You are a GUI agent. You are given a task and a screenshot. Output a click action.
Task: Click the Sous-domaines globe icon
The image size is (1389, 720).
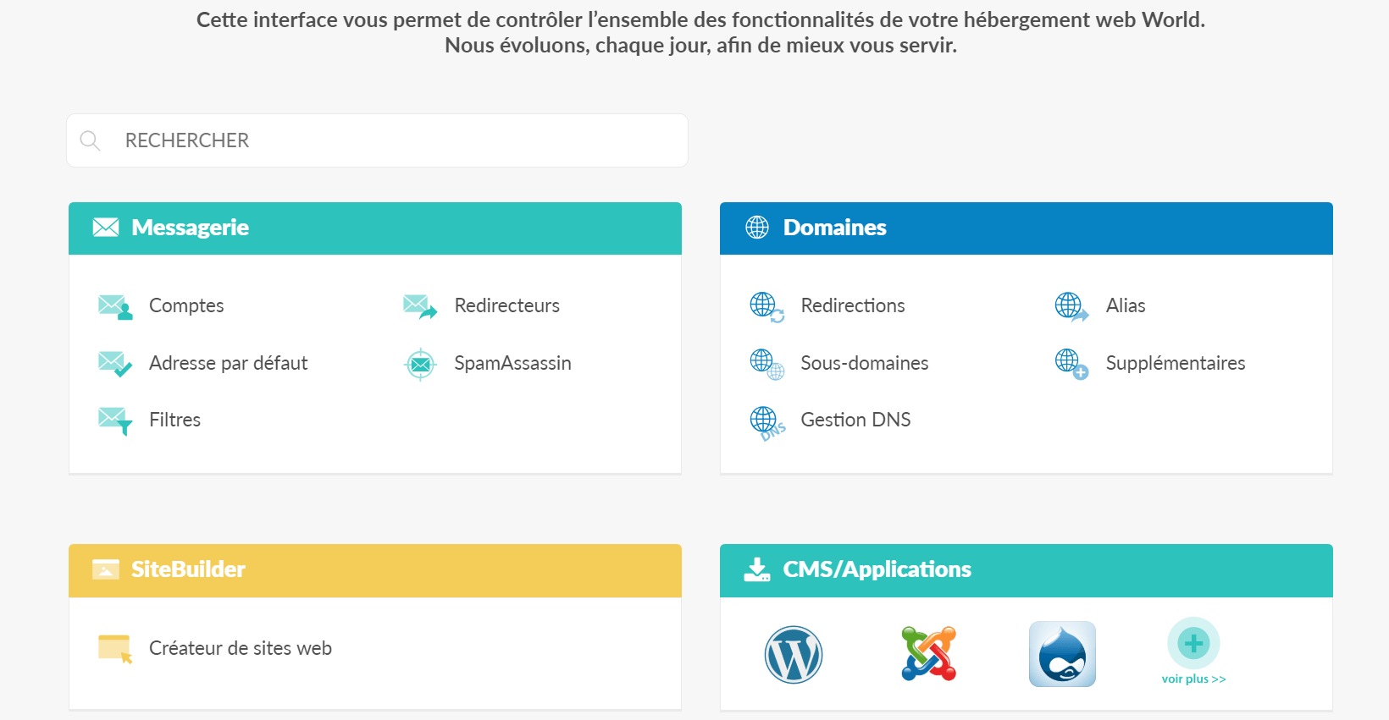(766, 364)
